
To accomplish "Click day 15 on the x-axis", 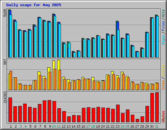I will (78, 126).
